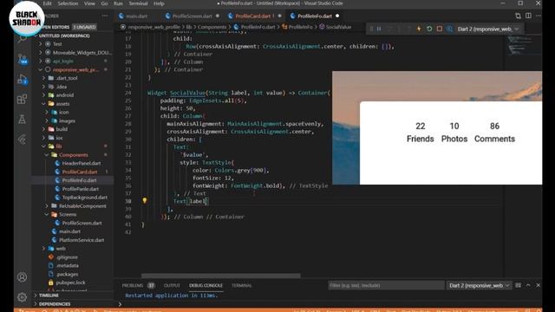Expand the Dependencies section

pos(73,304)
